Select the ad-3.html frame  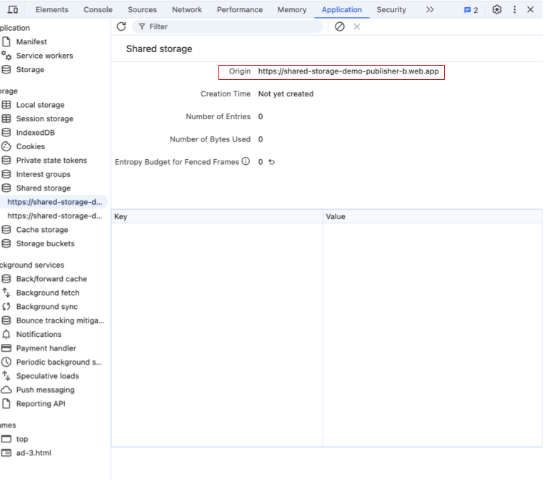click(34, 452)
